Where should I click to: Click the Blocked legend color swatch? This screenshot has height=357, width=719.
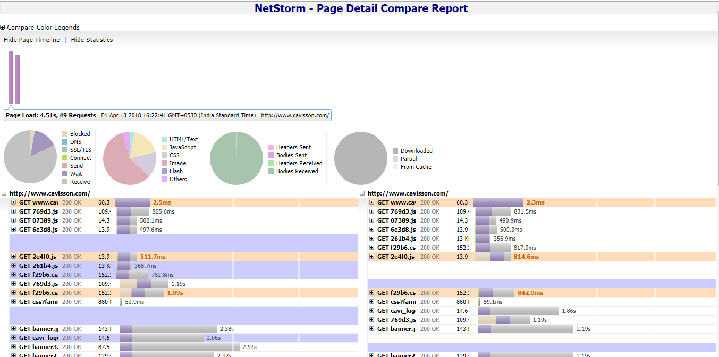(x=65, y=134)
